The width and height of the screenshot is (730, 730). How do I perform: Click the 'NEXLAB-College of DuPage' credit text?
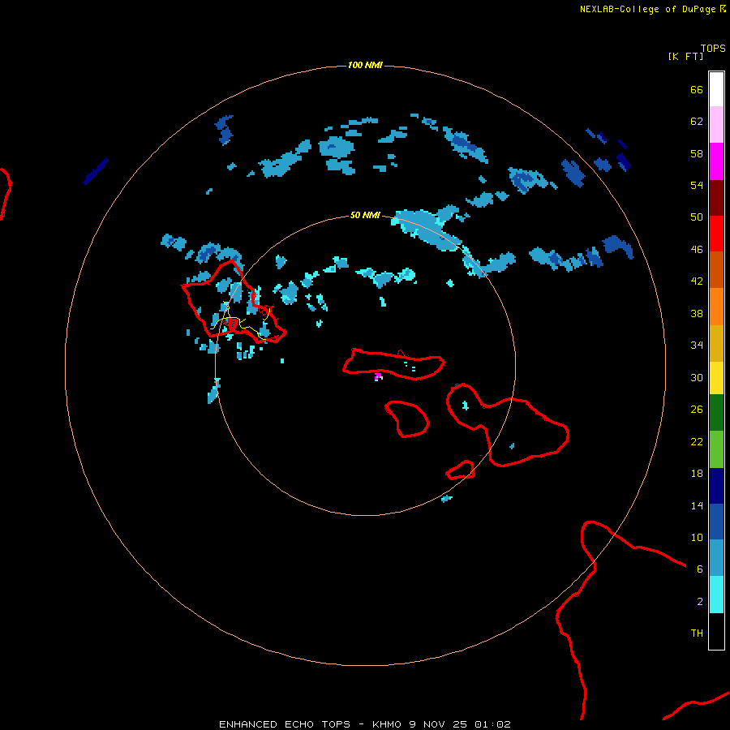click(647, 9)
